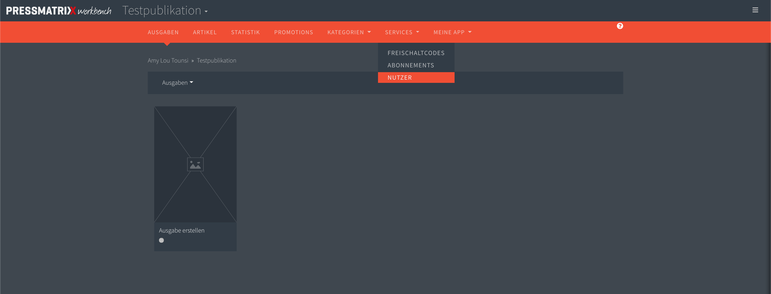Switch to Statistik
771x294 pixels.
pyautogui.click(x=245, y=32)
